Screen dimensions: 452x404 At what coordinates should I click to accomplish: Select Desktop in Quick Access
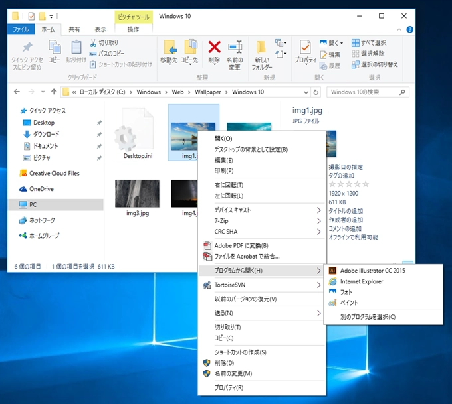coord(44,123)
